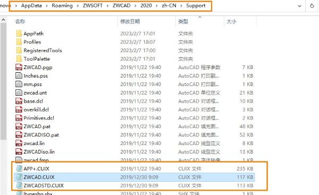Click the 2019/12/30 9:09 date of ZWCADSTD.CUIX

(139, 185)
